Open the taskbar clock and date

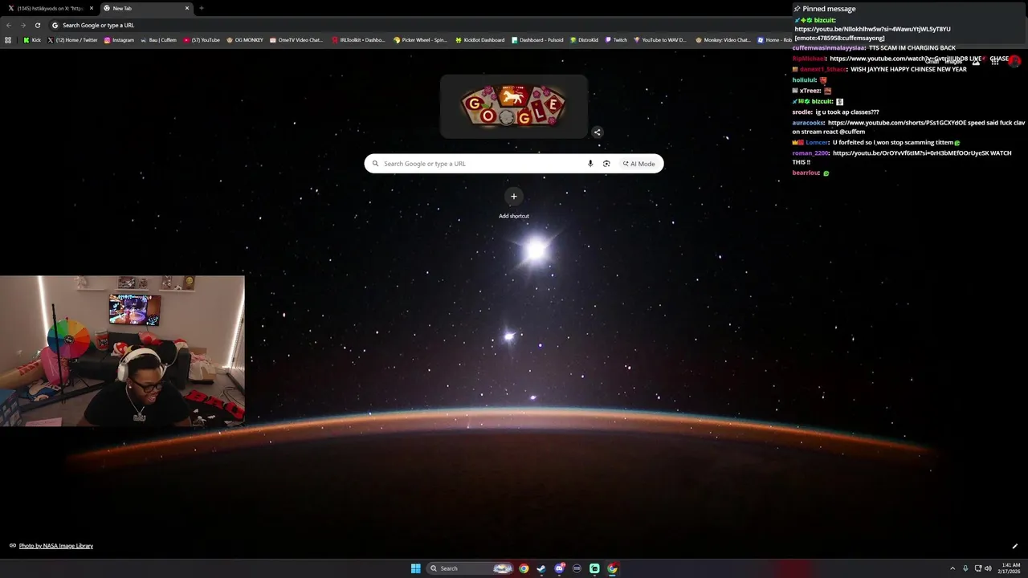[1010, 568]
